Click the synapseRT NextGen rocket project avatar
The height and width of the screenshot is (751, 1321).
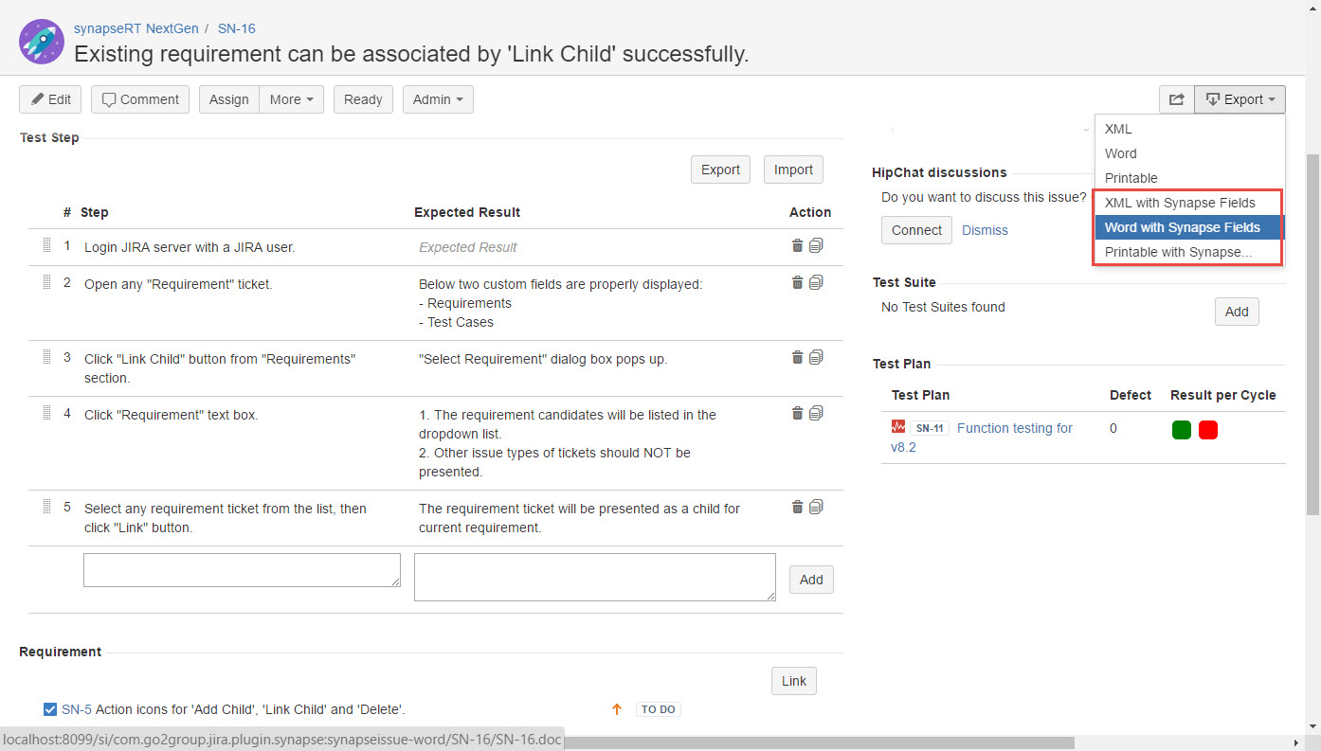[x=41, y=41]
